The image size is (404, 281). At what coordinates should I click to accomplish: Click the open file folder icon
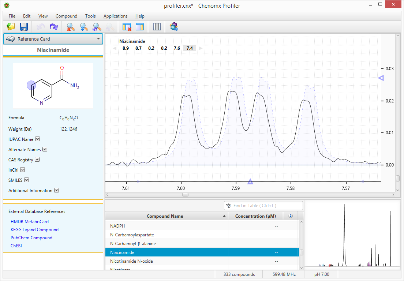(11, 27)
